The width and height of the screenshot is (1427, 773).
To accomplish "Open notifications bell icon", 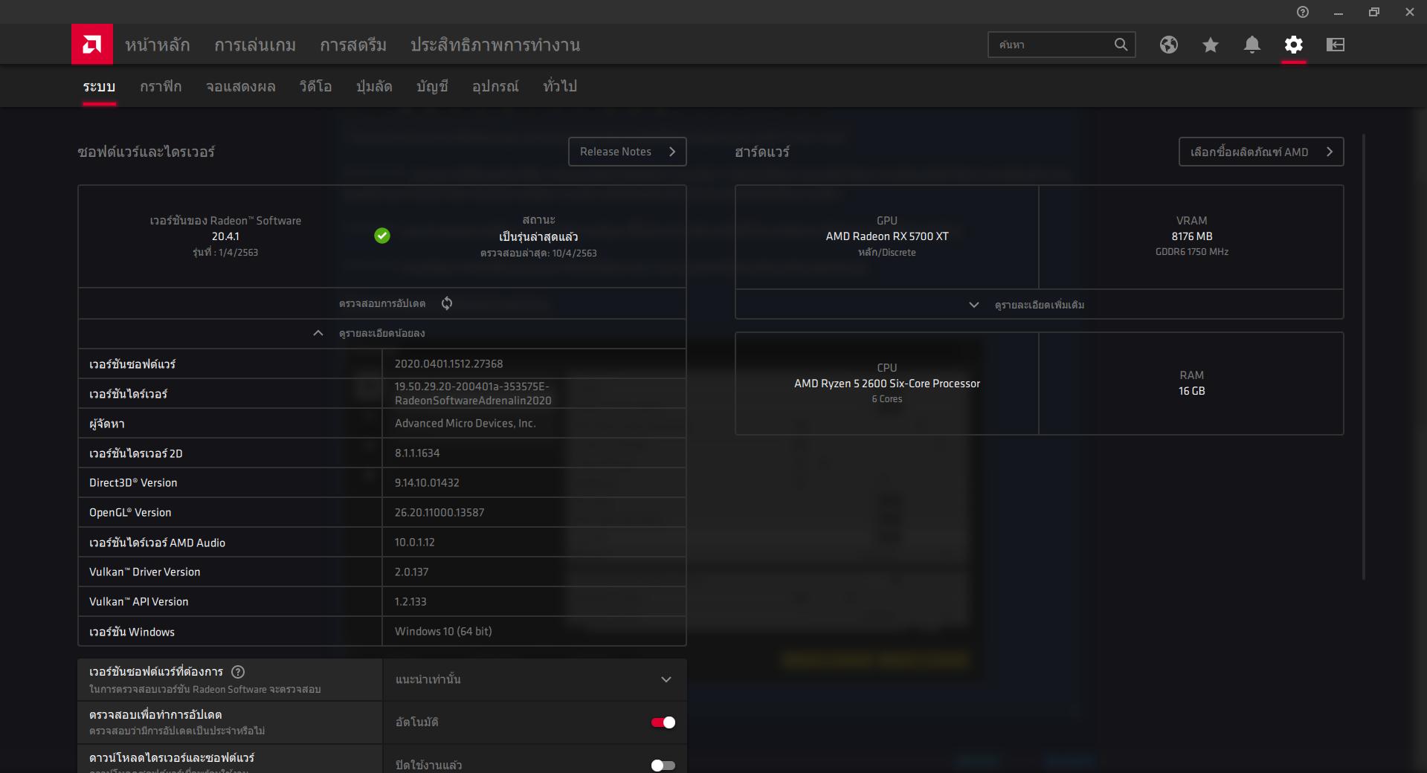I will click(1252, 45).
